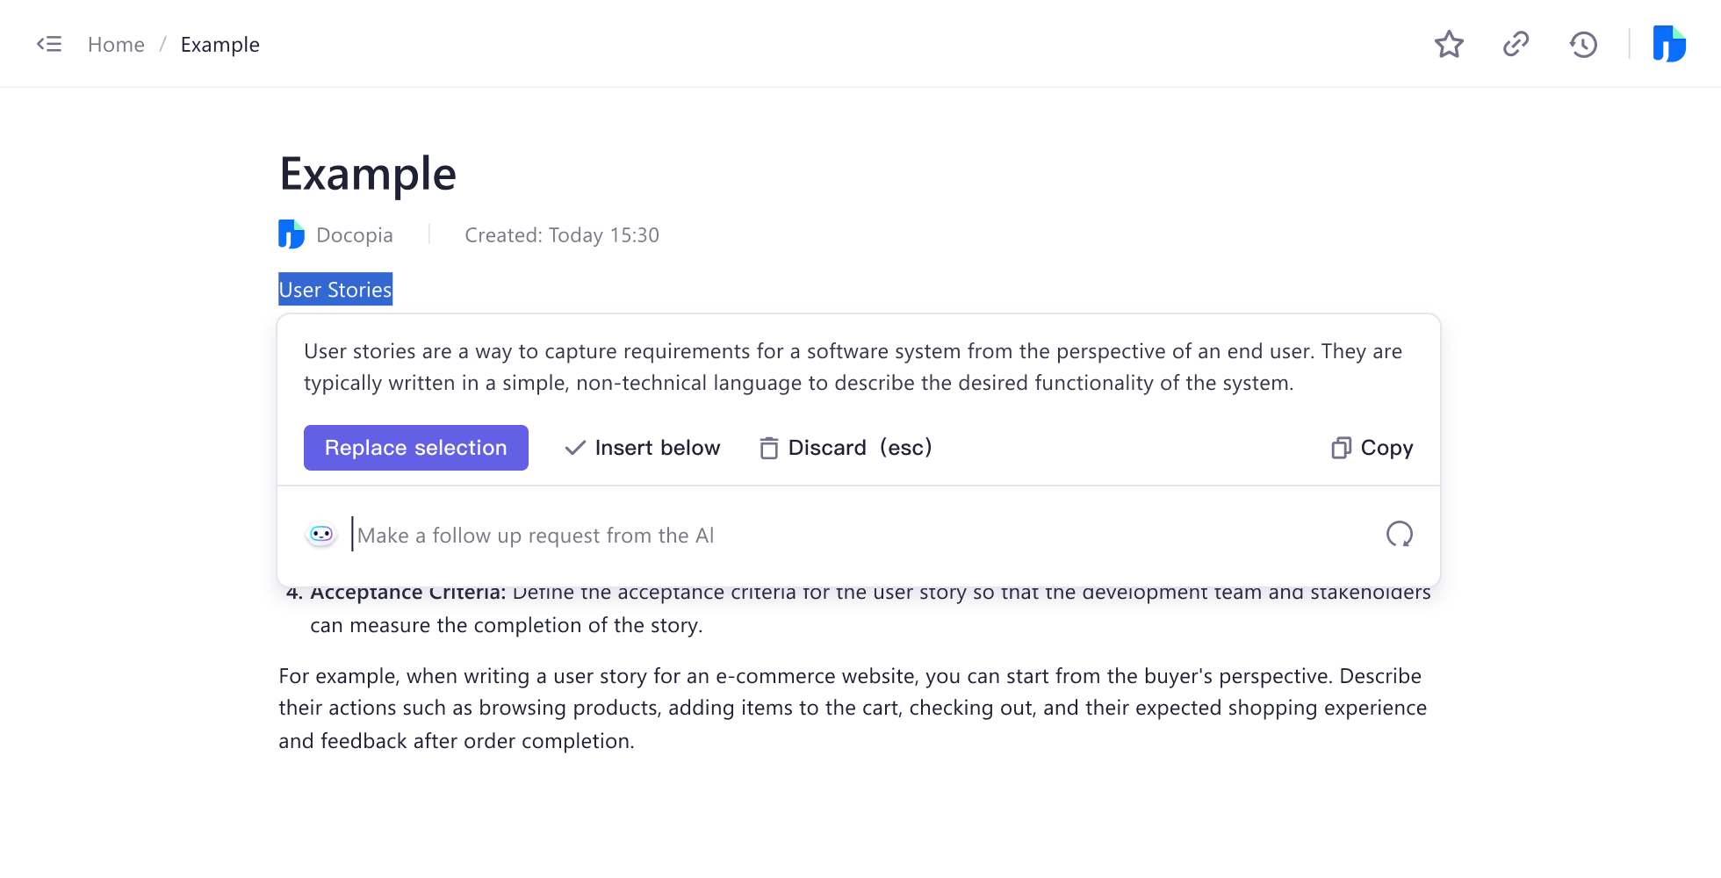Copy the generated AI text
The height and width of the screenshot is (878, 1721).
(1386, 448)
